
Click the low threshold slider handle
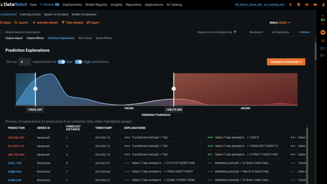(35, 89)
